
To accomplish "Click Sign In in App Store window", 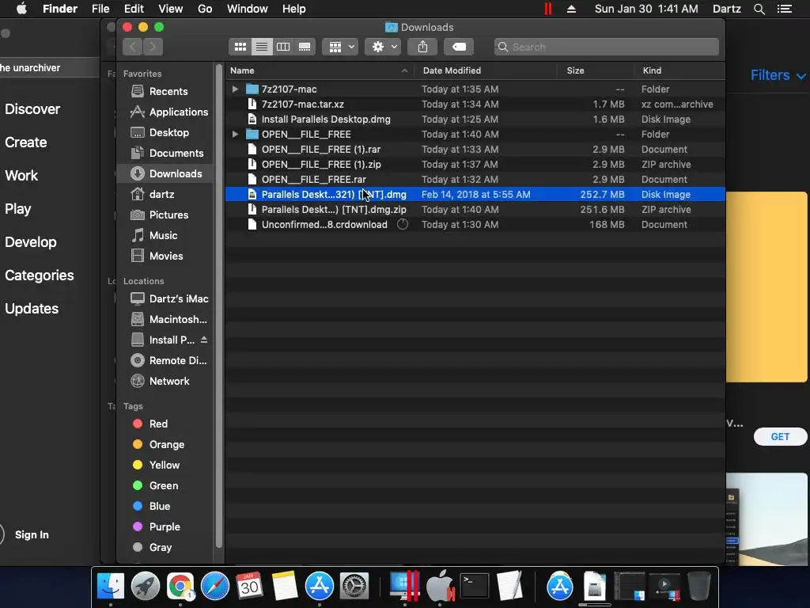I will 32,535.
